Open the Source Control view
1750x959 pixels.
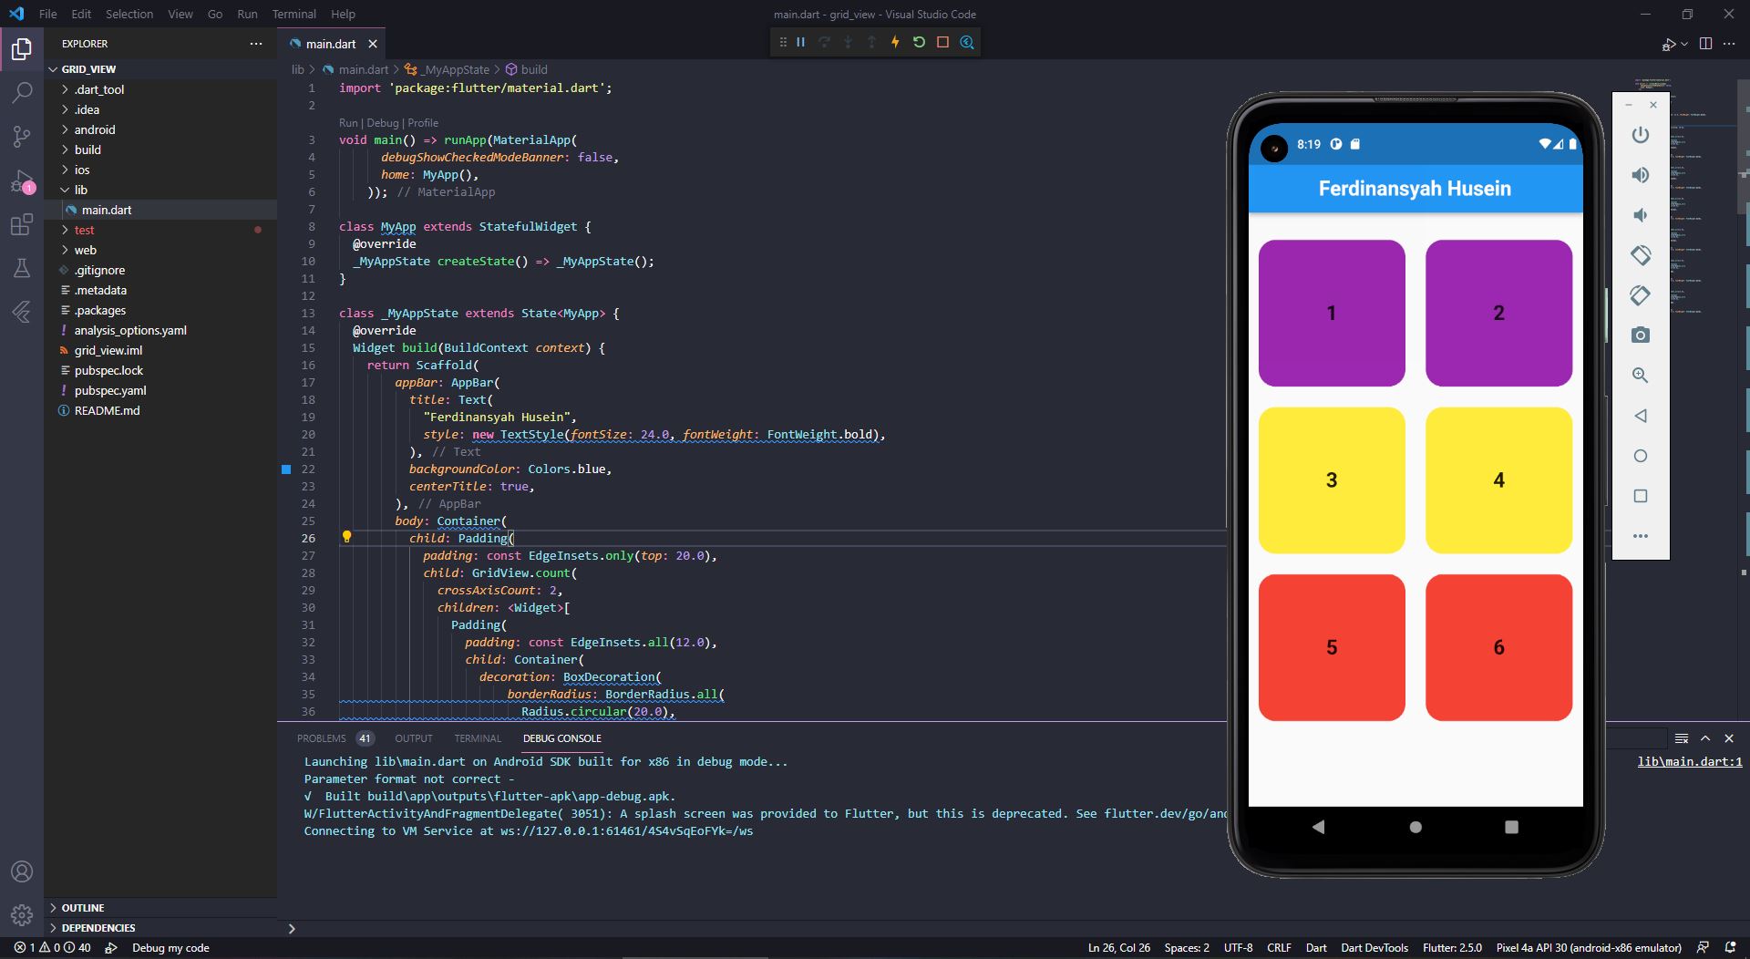pos(22,136)
